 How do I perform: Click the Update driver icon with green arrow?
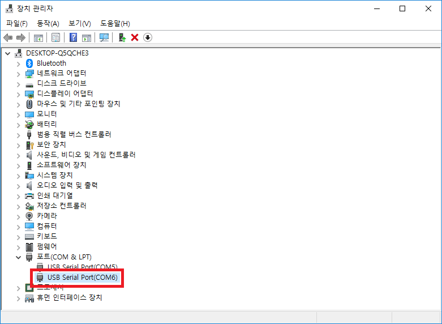pos(122,37)
